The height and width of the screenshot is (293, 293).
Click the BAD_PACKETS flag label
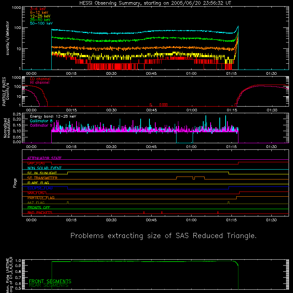[x=40, y=212]
